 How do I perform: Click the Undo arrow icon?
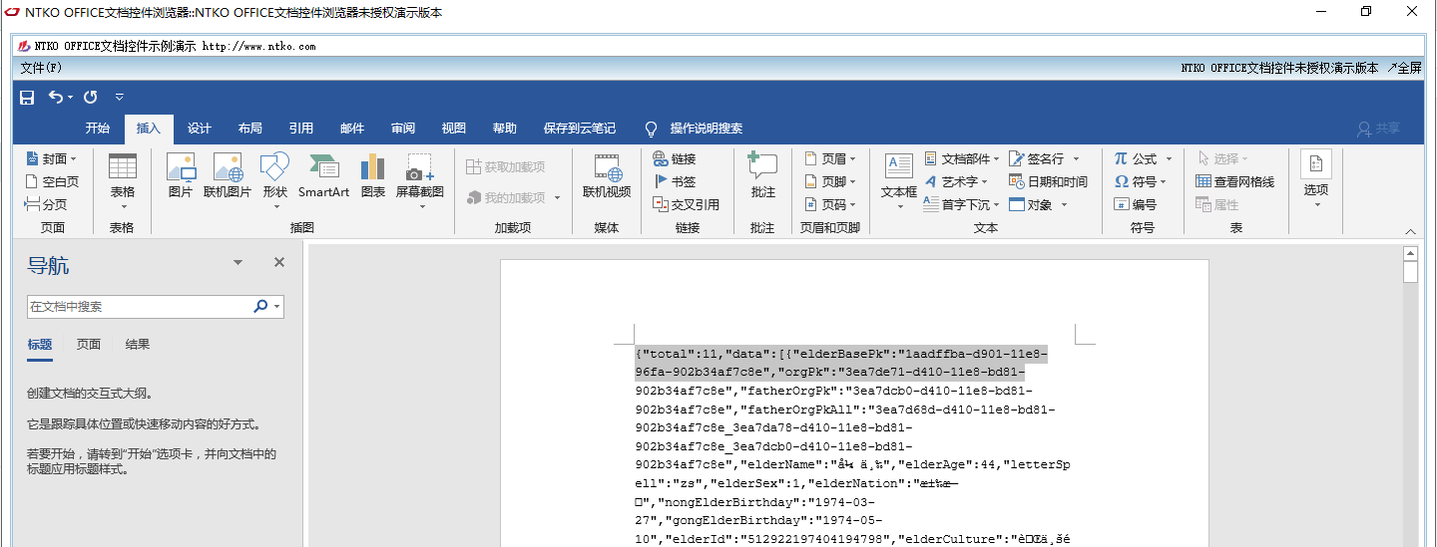(x=56, y=97)
